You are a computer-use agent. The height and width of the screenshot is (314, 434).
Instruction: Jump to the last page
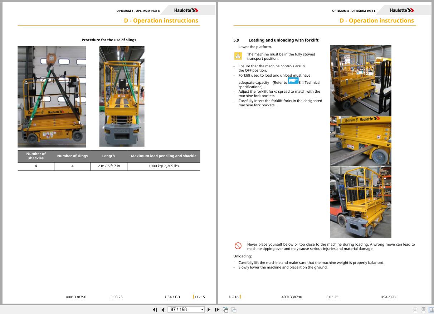pyautogui.click(x=217, y=310)
